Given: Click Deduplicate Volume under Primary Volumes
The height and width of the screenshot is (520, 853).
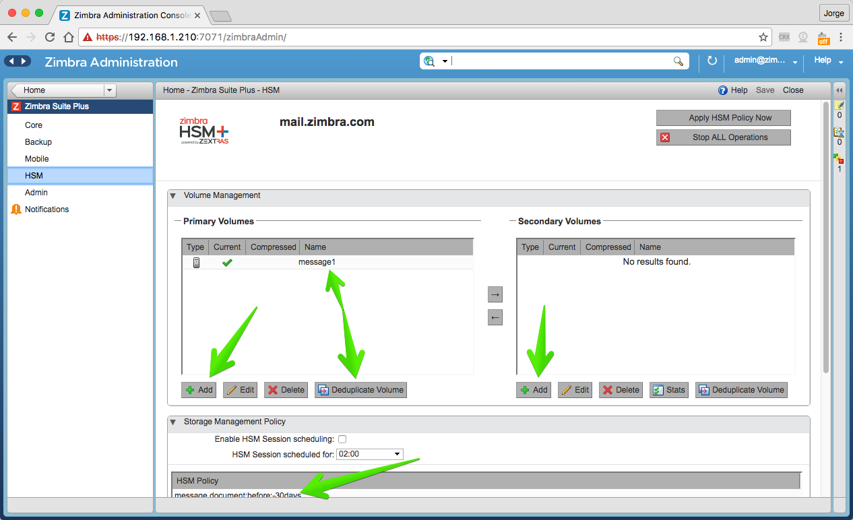Looking at the screenshot, I should tap(360, 390).
